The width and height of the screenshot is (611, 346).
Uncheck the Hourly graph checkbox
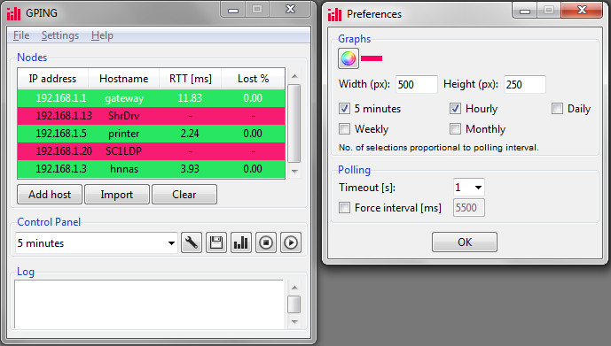point(455,109)
